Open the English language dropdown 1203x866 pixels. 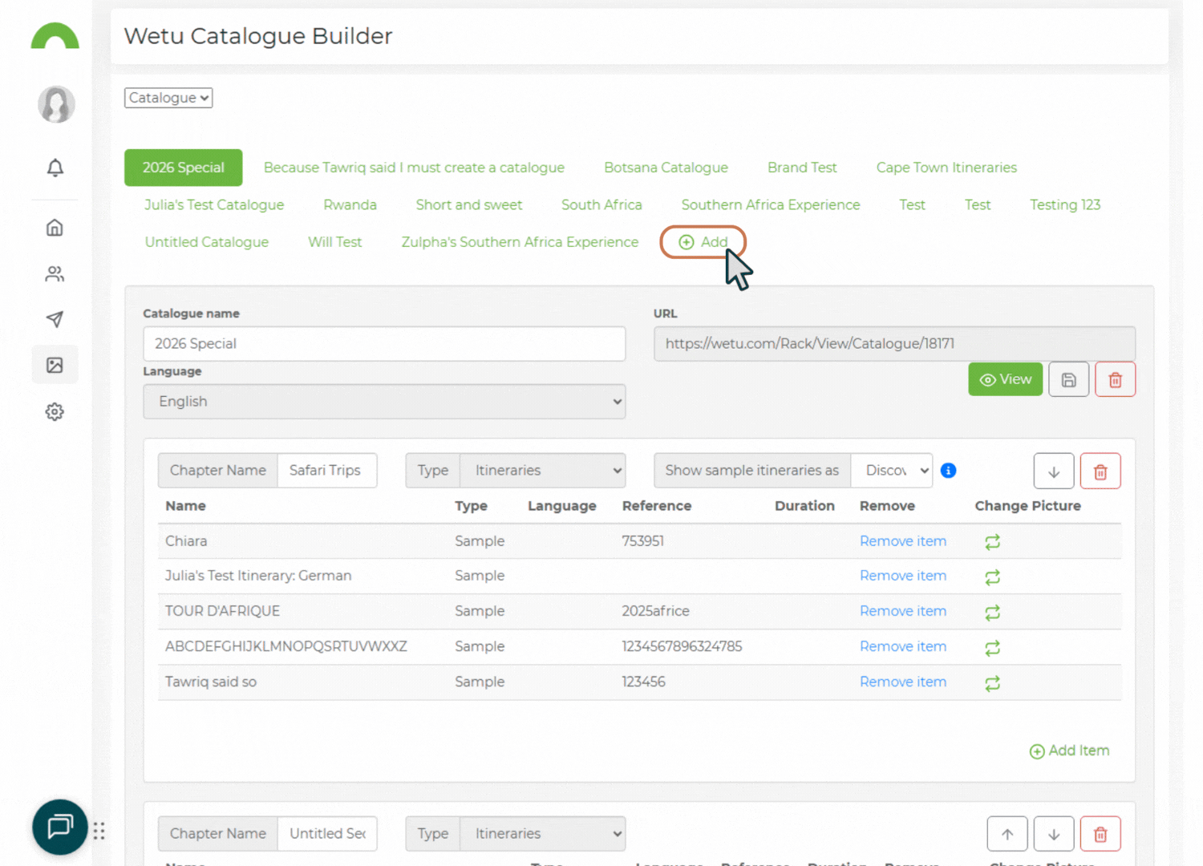[x=384, y=402]
